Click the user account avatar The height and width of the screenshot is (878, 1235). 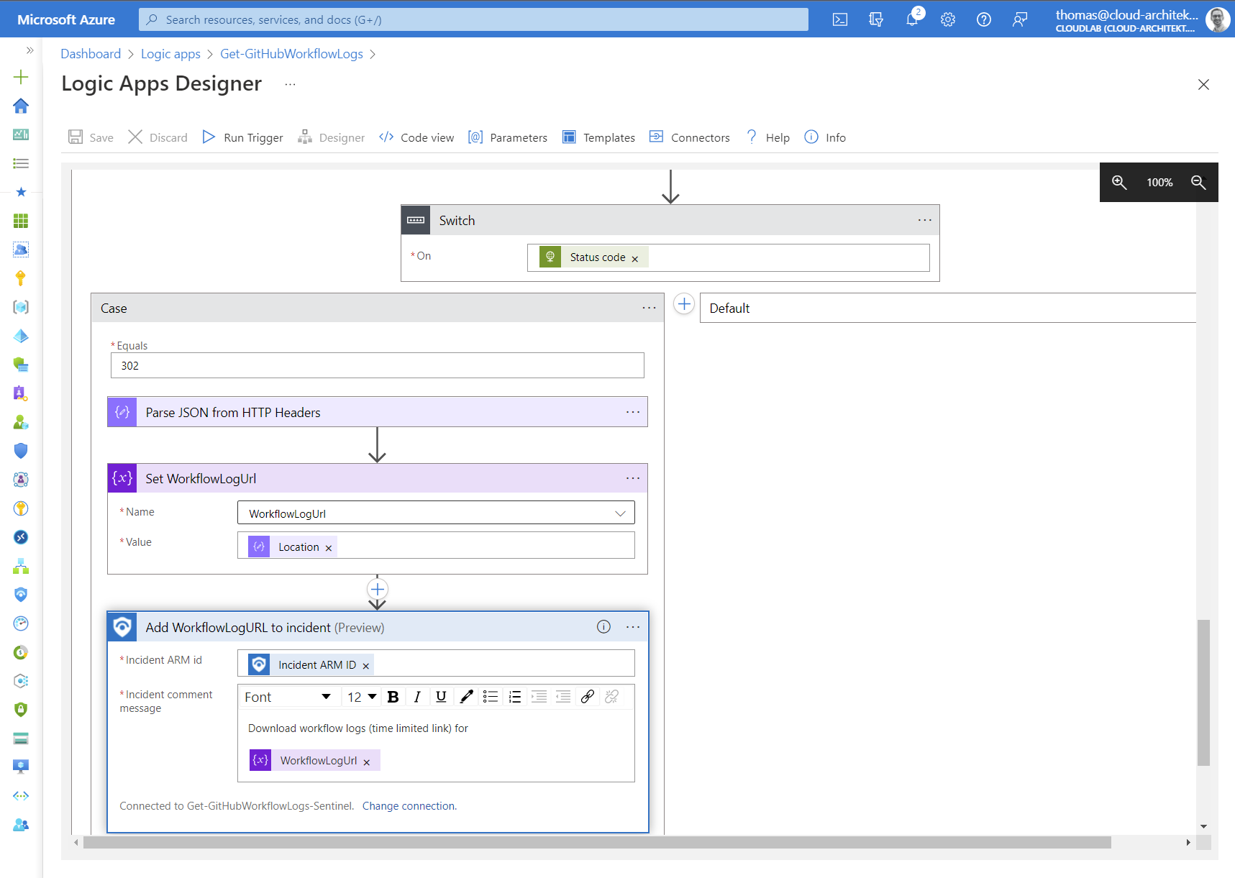(x=1218, y=19)
